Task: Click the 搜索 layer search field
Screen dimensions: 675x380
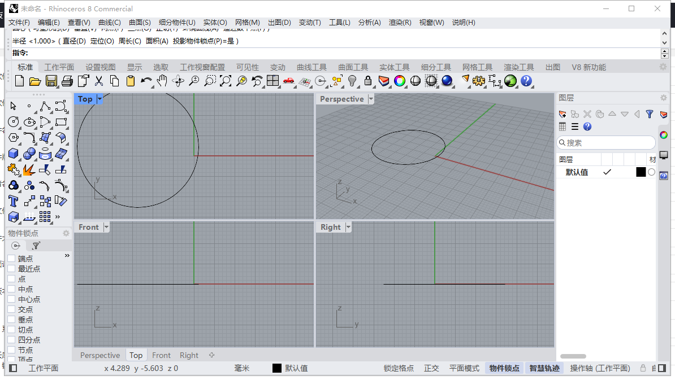Action: pos(606,143)
